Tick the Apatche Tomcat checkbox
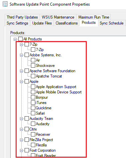This screenshot has width=126, height=158. [x=33, y=76]
